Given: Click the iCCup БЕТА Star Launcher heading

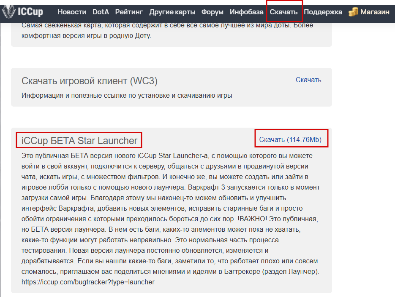Looking at the screenshot, I should coord(79,140).
